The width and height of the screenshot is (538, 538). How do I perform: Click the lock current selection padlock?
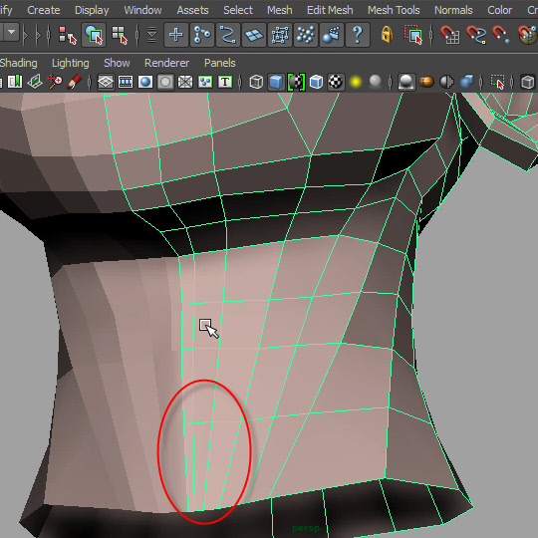pos(387,35)
